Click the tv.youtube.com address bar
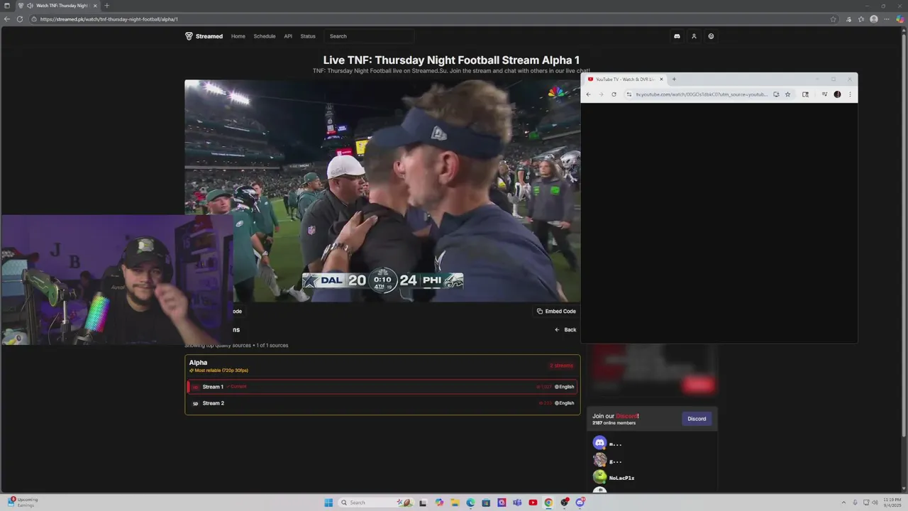This screenshot has height=511, width=908. pos(701,94)
